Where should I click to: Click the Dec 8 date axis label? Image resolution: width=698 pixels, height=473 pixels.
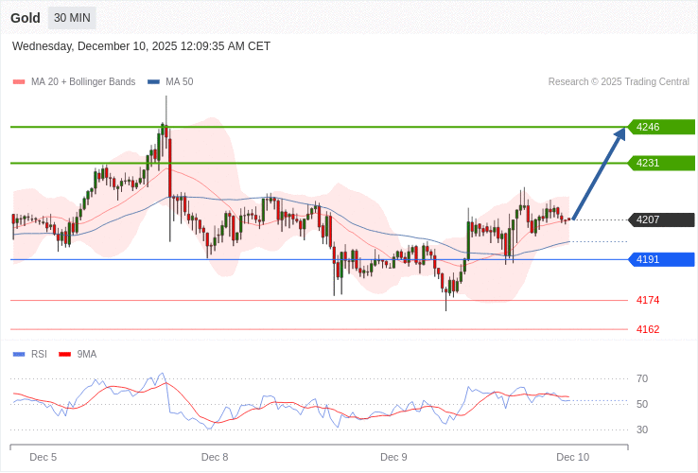[215, 457]
